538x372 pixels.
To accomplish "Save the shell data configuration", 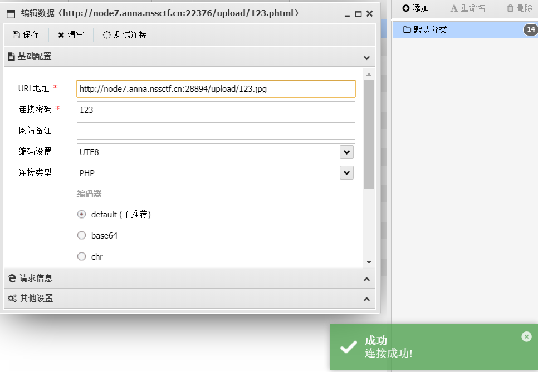I will point(26,34).
